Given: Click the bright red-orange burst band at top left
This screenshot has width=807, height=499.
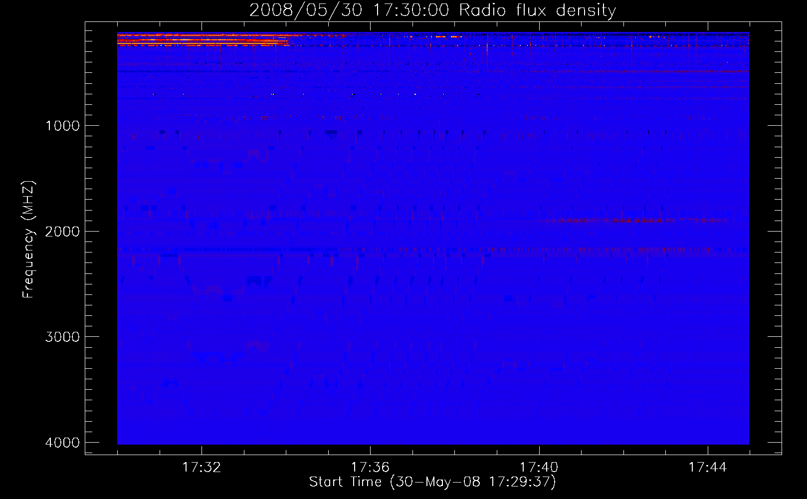Looking at the screenshot, I should [x=203, y=40].
